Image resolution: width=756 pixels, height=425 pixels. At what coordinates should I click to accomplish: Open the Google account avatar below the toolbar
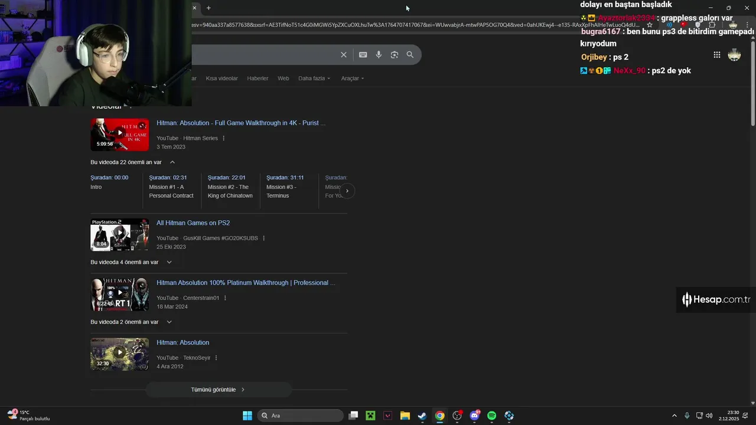[x=734, y=55]
